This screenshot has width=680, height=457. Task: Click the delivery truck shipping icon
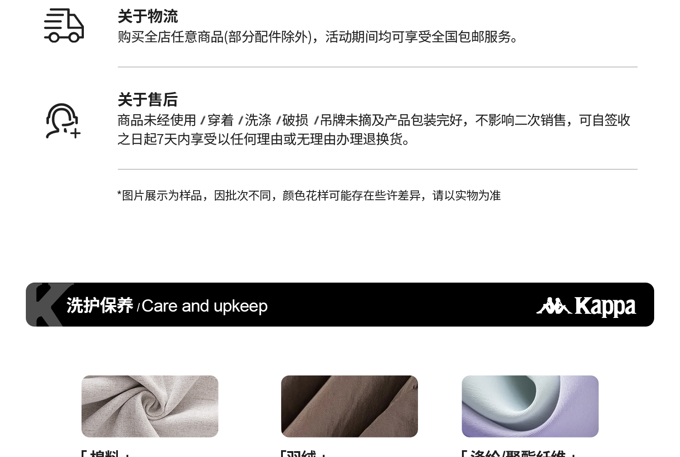click(64, 26)
